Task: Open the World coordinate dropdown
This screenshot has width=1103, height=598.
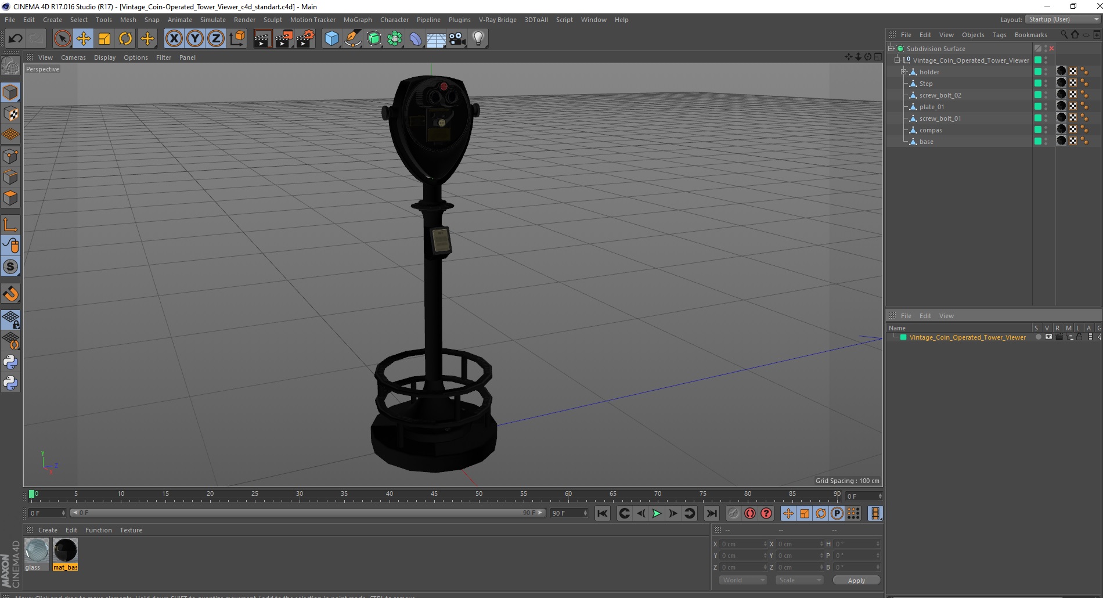Action: 743,580
